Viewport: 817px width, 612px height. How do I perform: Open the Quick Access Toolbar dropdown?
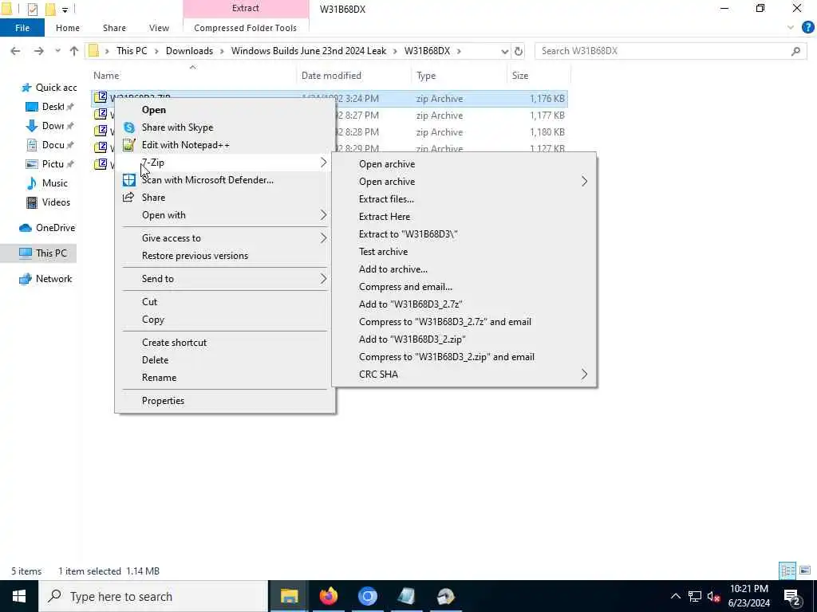pyautogui.click(x=65, y=10)
